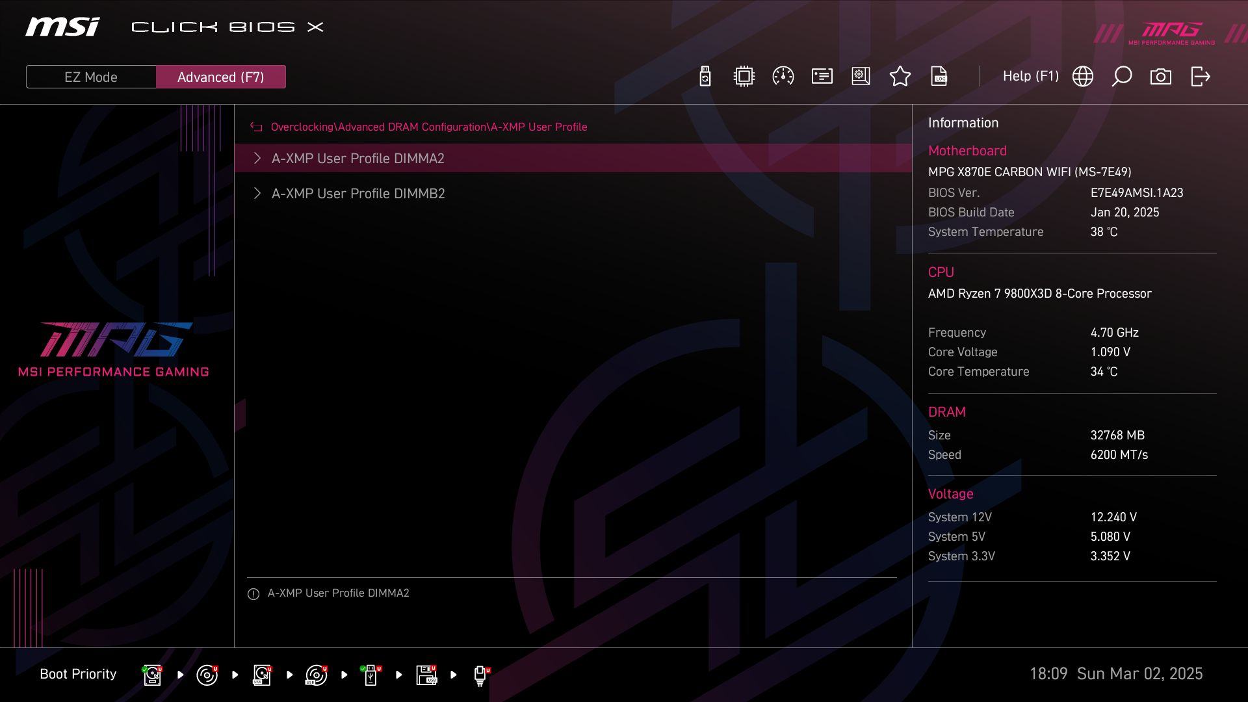Viewport: 1248px width, 702px height.
Task: Expand A-XMP User Profile DIMMB2
Action: (357, 194)
